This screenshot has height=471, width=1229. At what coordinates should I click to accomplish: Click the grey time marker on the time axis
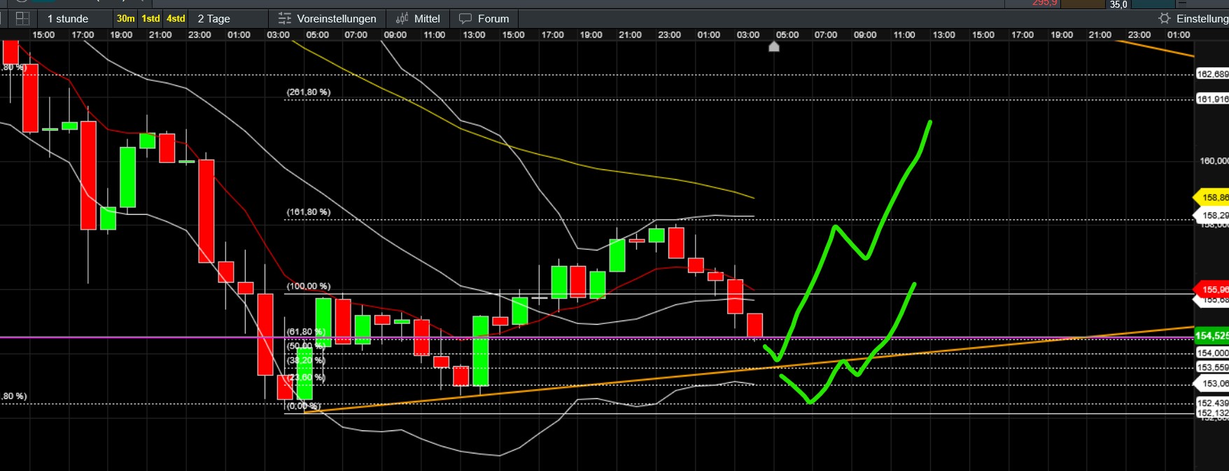[x=774, y=46]
